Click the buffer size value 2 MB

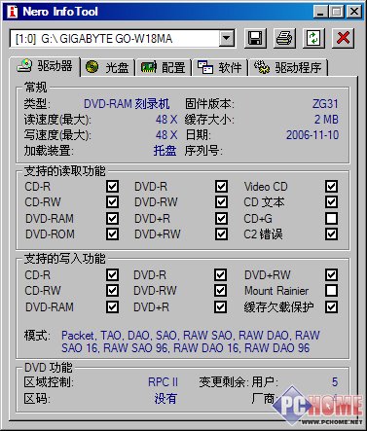tap(326, 120)
